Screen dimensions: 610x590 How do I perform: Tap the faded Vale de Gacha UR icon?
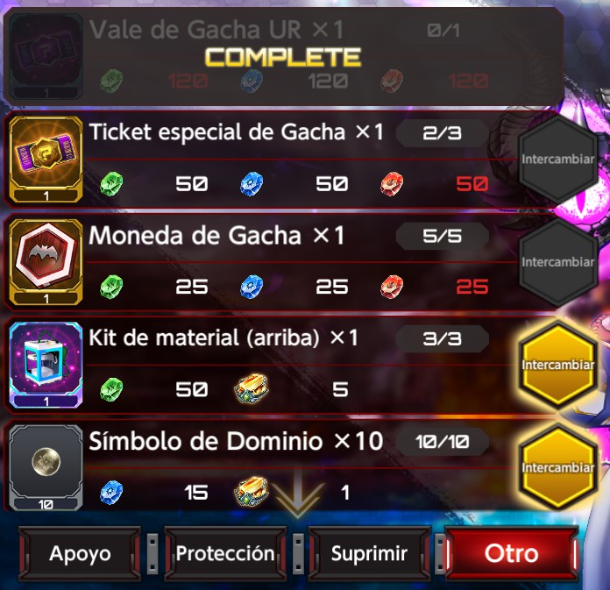click(46, 56)
